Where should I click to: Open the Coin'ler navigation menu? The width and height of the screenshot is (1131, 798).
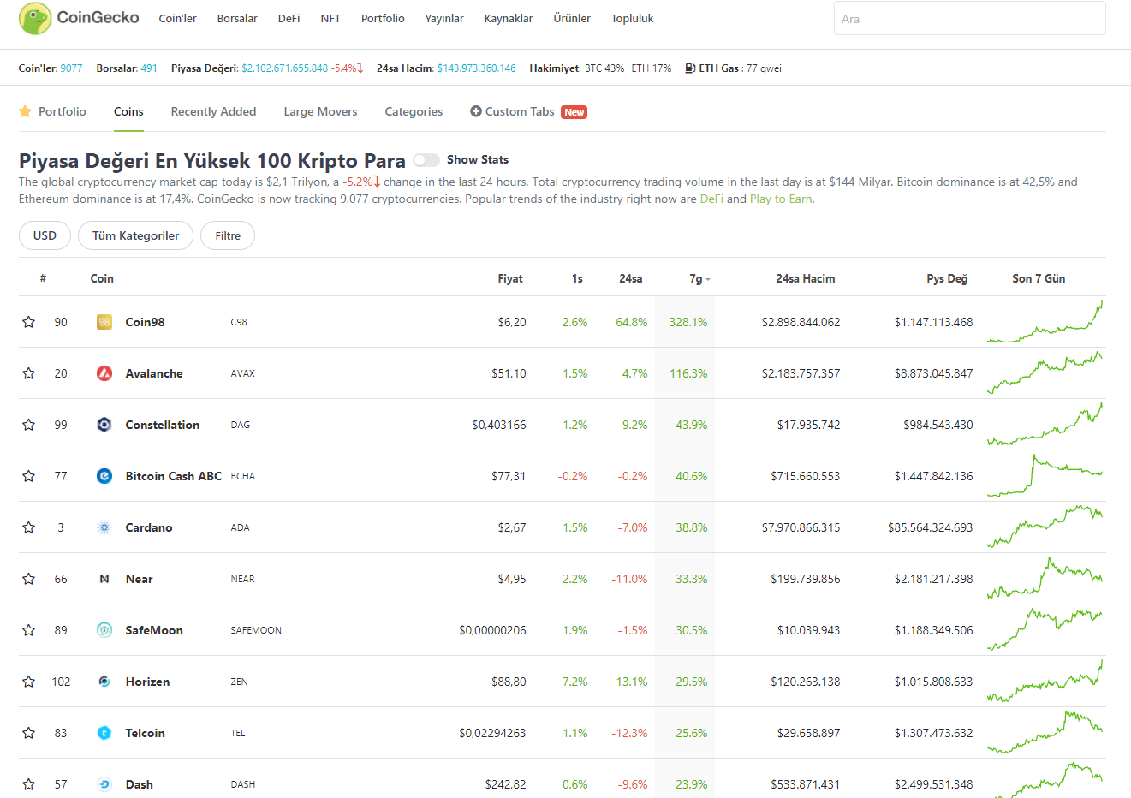[178, 18]
